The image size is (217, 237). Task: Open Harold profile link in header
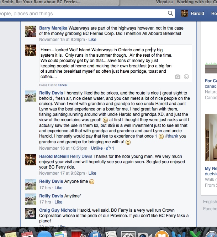197,14
